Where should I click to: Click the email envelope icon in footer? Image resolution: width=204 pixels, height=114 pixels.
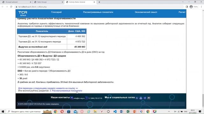click(x=72, y=98)
